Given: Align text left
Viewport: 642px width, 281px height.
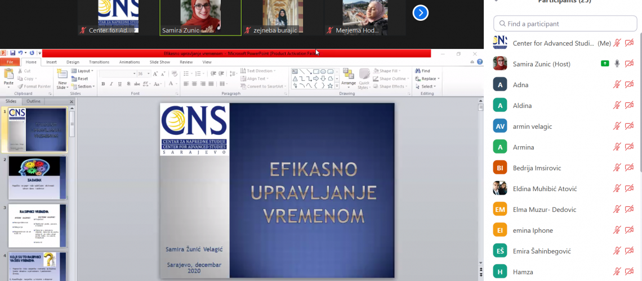Looking at the screenshot, I should [186, 84].
